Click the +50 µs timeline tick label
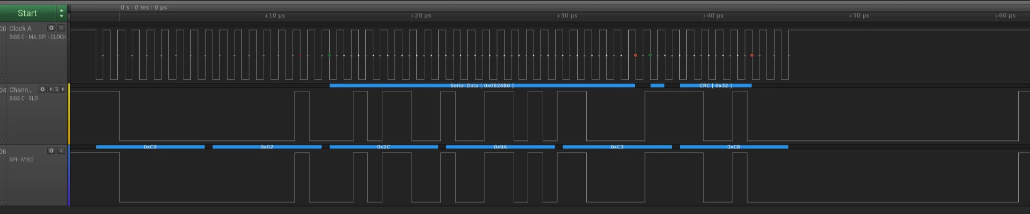 (859, 16)
